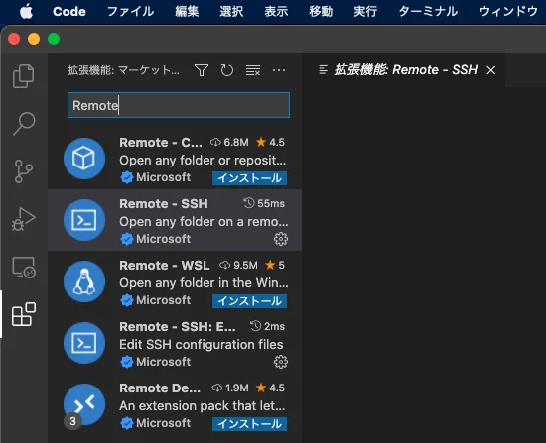Install the Remote - Containers extension
546x443 pixels.
[249, 178]
